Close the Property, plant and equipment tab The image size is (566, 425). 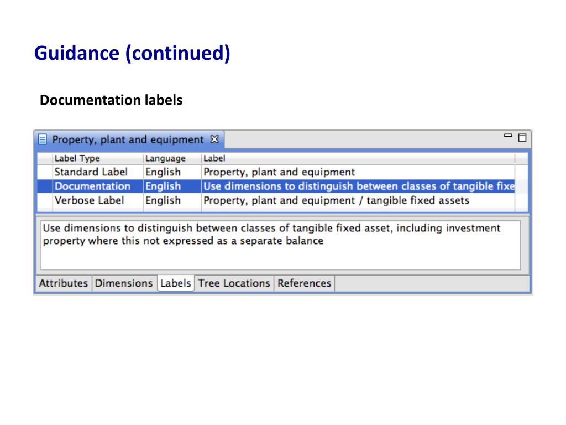[x=214, y=139]
